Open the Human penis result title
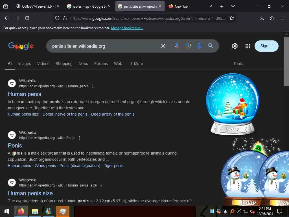Image resolution: width=289 pixels, height=217 pixels. click(25, 94)
